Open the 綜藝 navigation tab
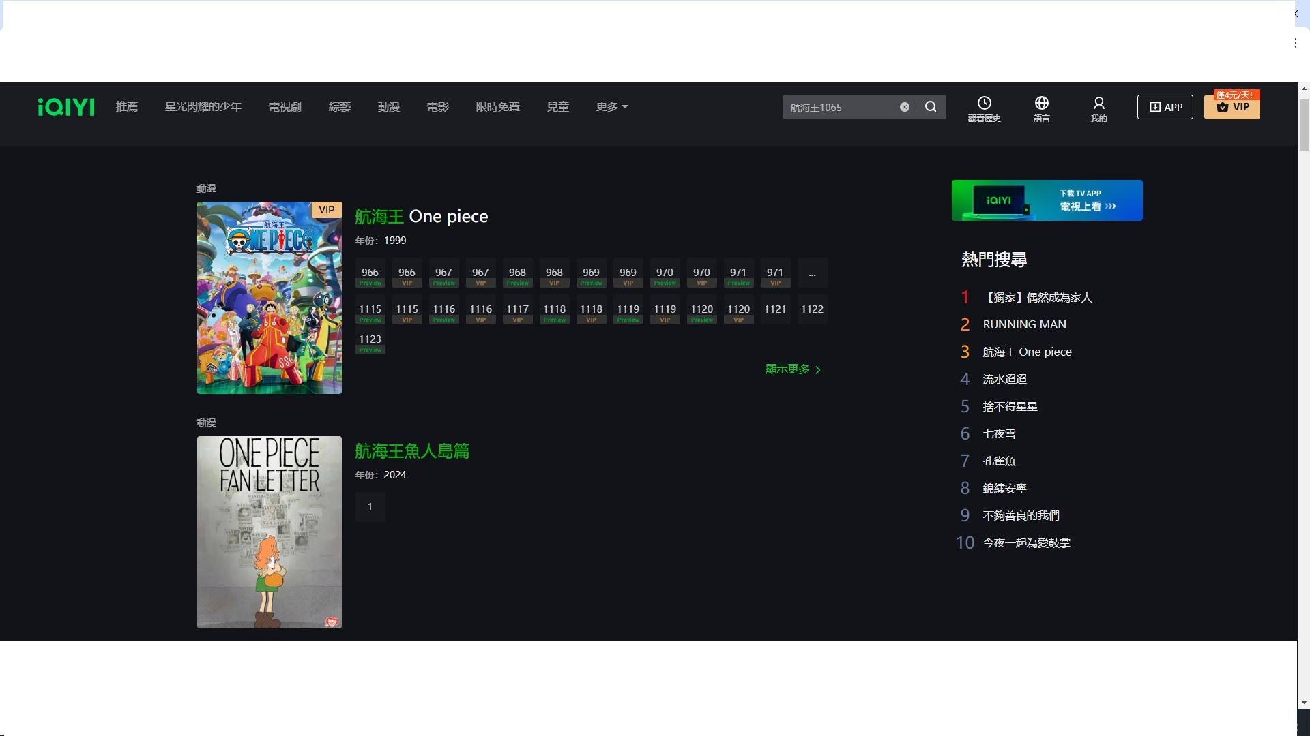Image resolution: width=1310 pixels, height=736 pixels. tap(340, 107)
